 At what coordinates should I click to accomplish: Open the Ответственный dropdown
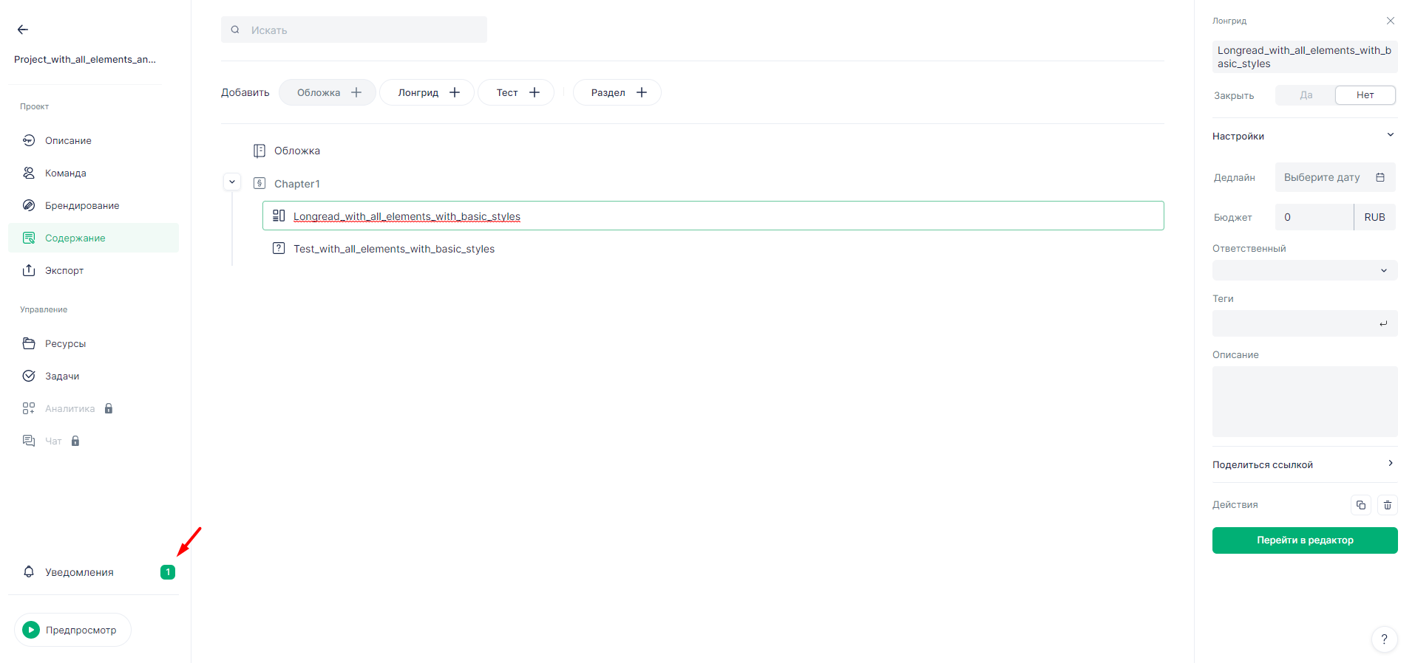coord(1304,270)
